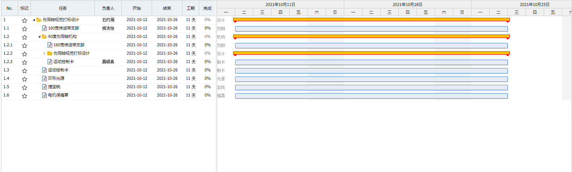Click the 2021年10月18日 week header
Image resolution: width=572 pixels, height=172 pixels.
407,4
